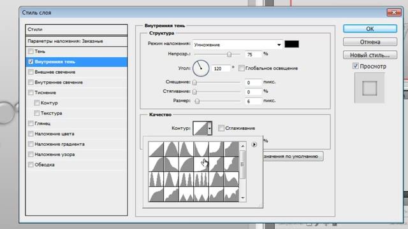Click the Непрозр. field showing 75
The height and width of the screenshot is (229, 408).
[253, 54]
